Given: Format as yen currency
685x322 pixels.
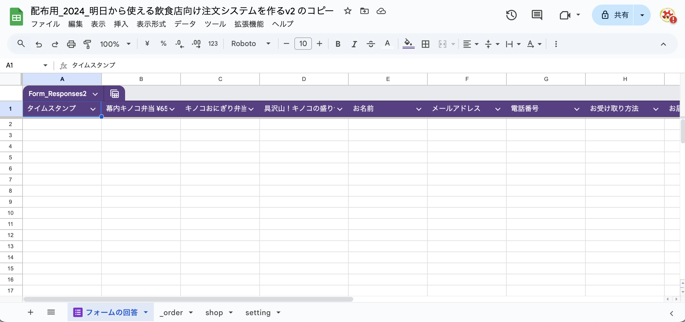Looking at the screenshot, I should pos(147,44).
